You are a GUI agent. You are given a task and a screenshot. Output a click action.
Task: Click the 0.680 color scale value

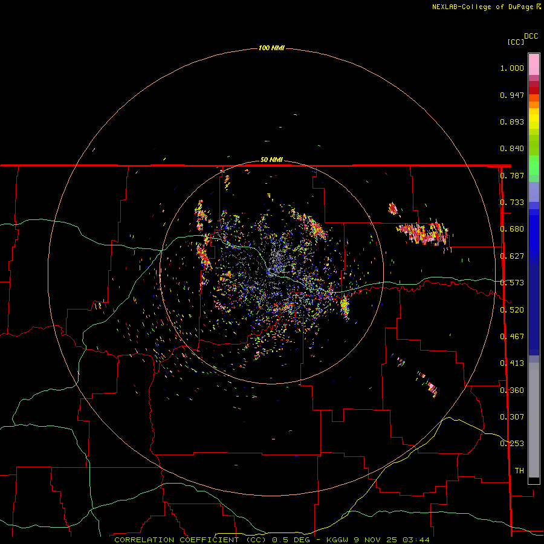pos(512,229)
